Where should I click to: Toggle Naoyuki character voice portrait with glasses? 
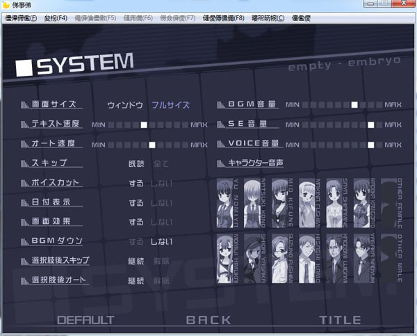click(x=361, y=259)
